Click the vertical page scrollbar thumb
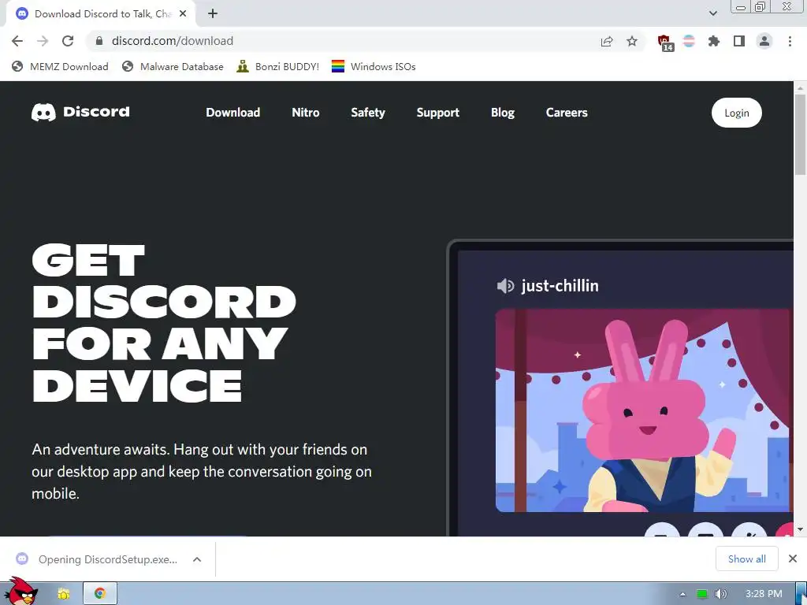 (801, 135)
